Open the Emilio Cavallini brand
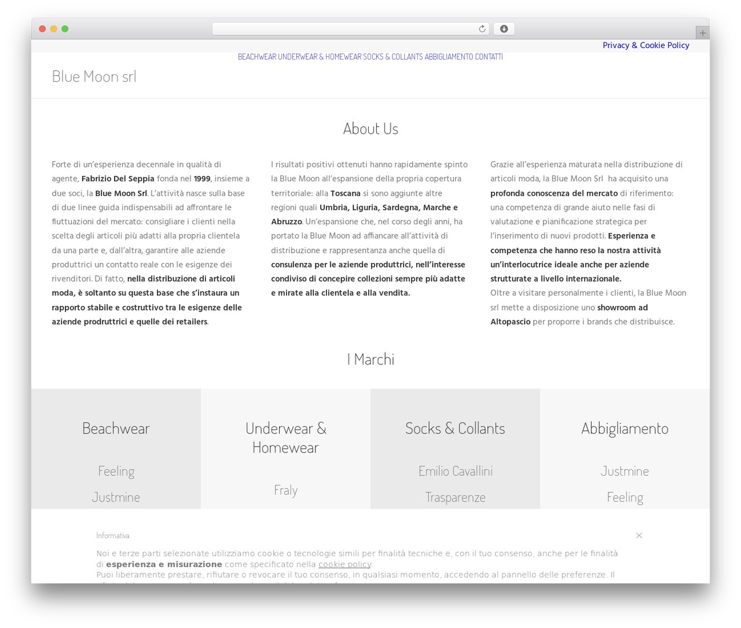The width and height of the screenshot is (741, 628). coord(456,471)
